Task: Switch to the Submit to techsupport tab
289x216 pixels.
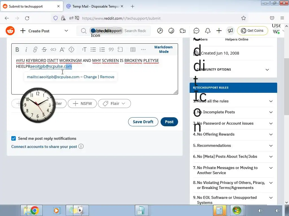Action: [32, 6]
